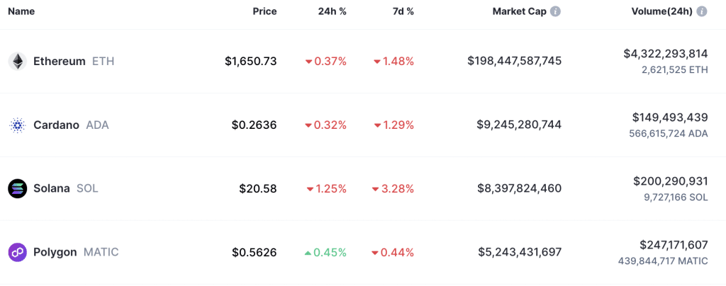Click the Polygon coin logo icon
The width and height of the screenshot is (726, 286).
coord(17,252)
